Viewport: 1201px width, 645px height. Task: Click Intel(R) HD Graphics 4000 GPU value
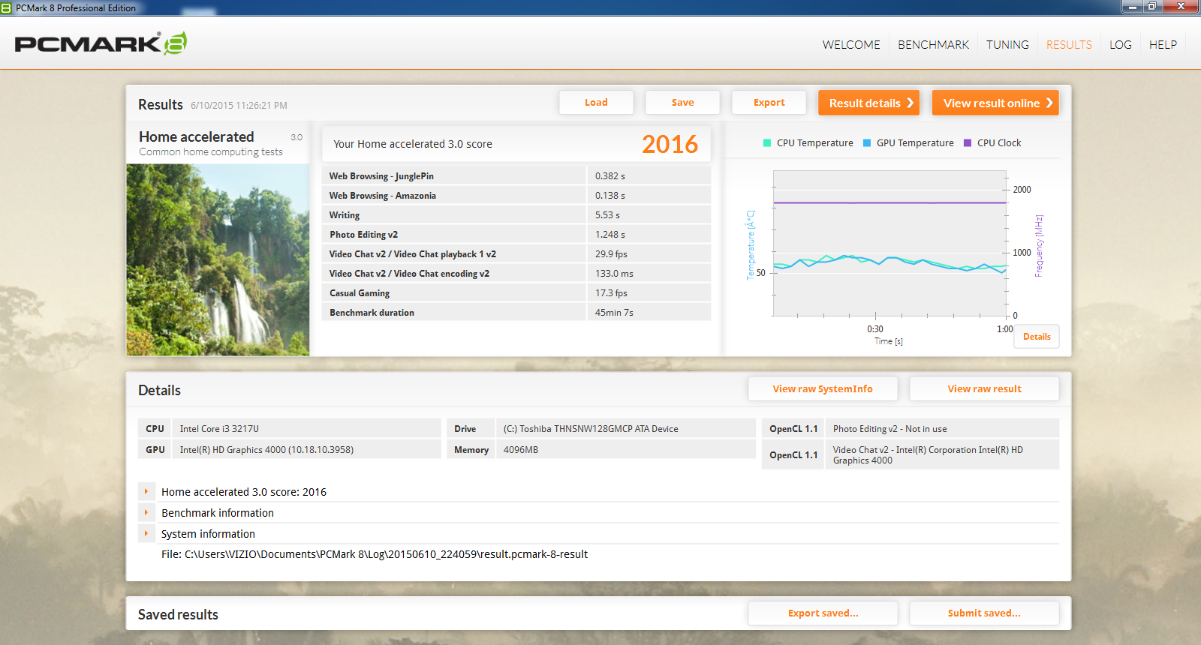click(266, 450)
